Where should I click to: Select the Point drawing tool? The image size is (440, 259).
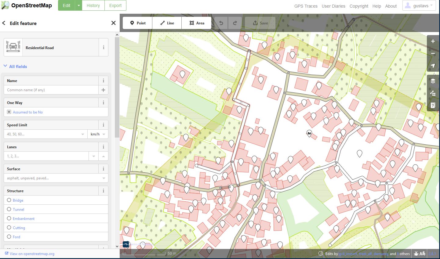138,23
